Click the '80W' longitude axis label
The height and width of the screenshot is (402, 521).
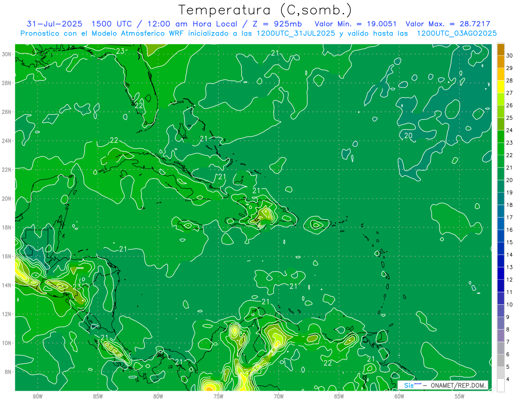coord(158,396)
